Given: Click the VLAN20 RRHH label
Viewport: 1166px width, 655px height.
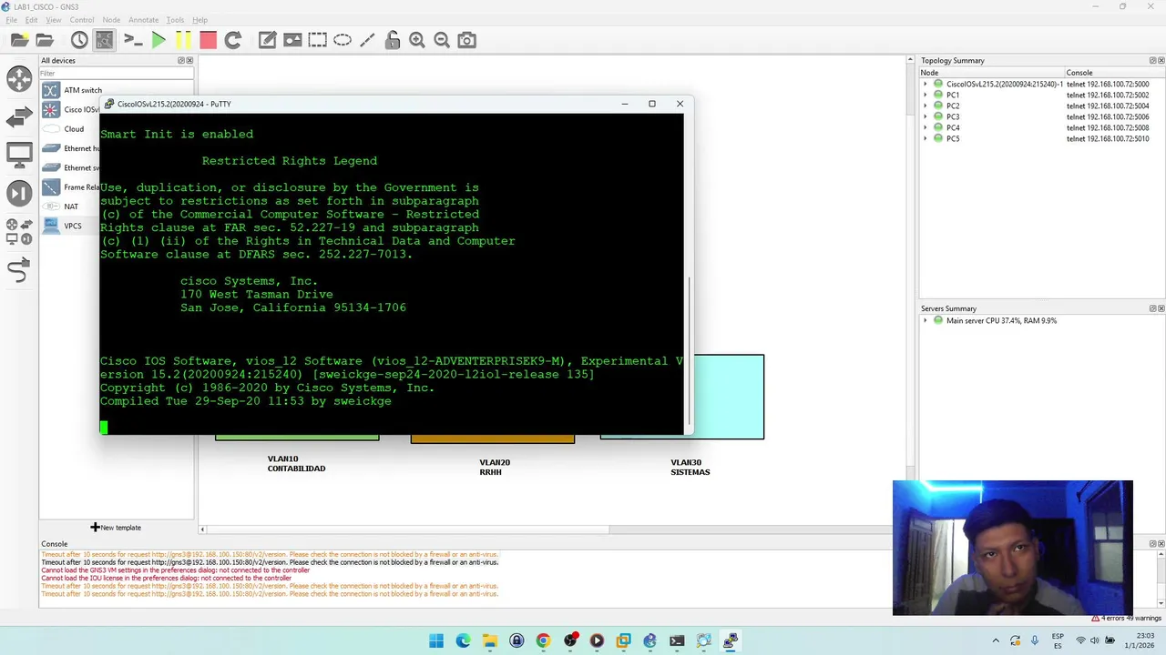Looking at the screenshot, I should (494, 468).
